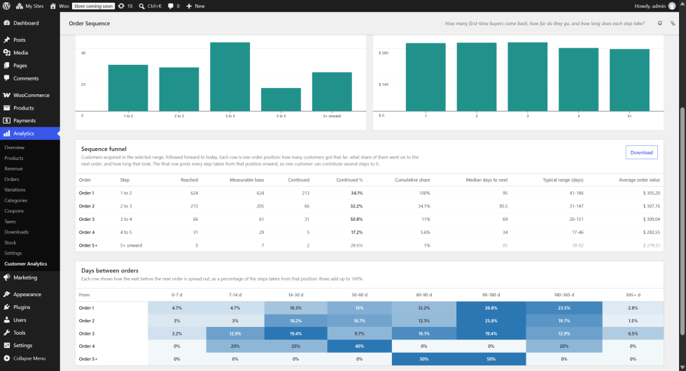Open the Ctrl+K search command palette
This screenshot has height=371, width=686.
click(x=150, y=6)
